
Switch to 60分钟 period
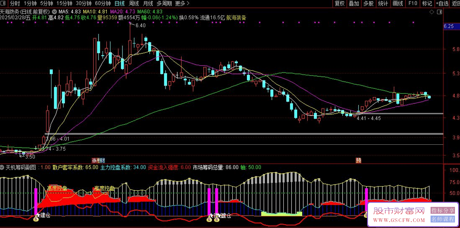(103, 4)
